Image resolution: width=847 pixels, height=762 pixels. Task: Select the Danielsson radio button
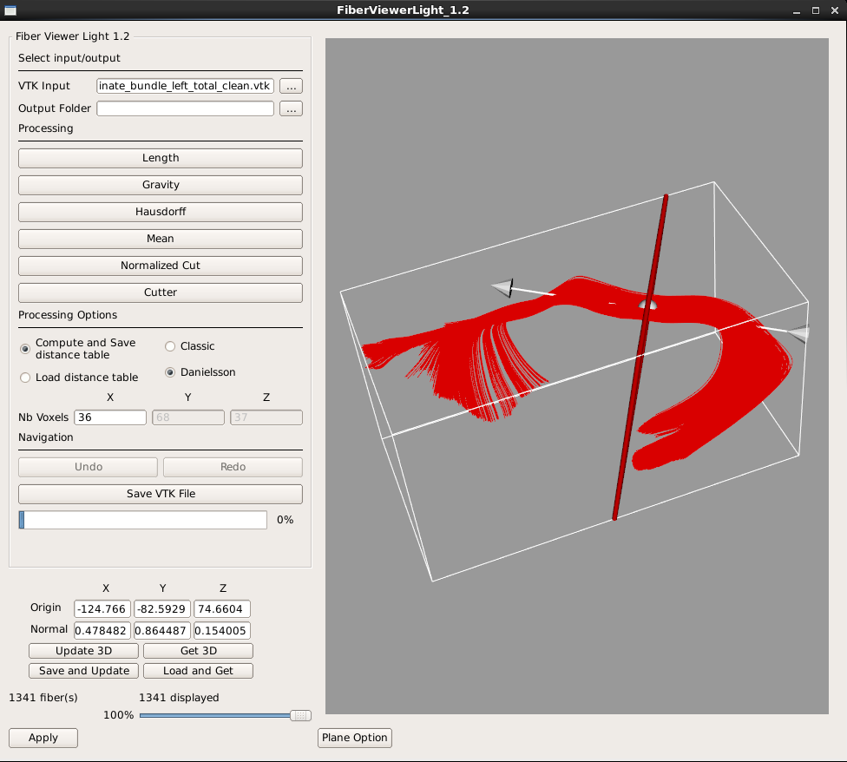pos(171,372)
